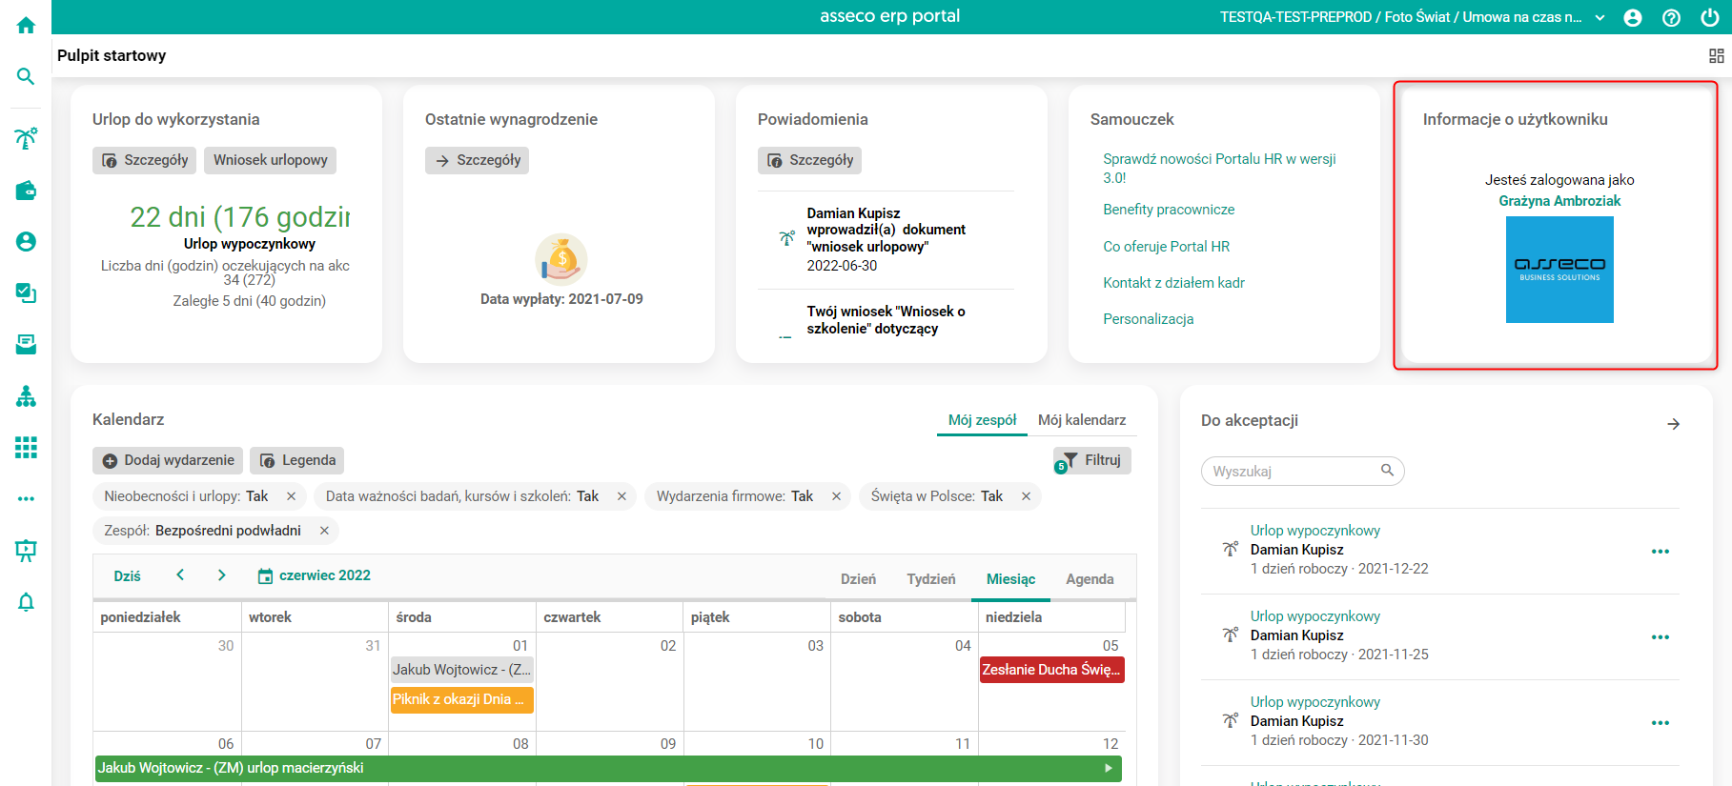
Task: Click the magnifier icon in Wyszukaj field
Action: [x=1387, y=470]
